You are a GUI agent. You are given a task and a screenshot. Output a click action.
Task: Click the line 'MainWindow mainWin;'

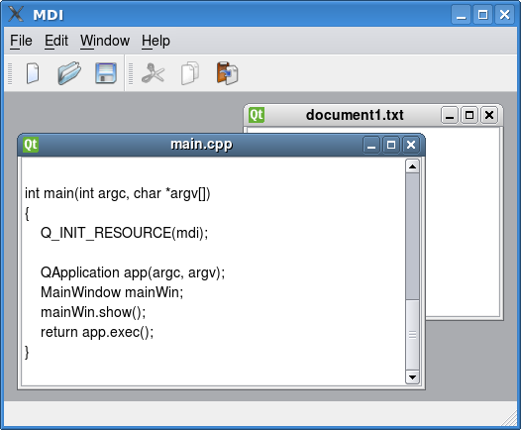[x=112, y=292]
